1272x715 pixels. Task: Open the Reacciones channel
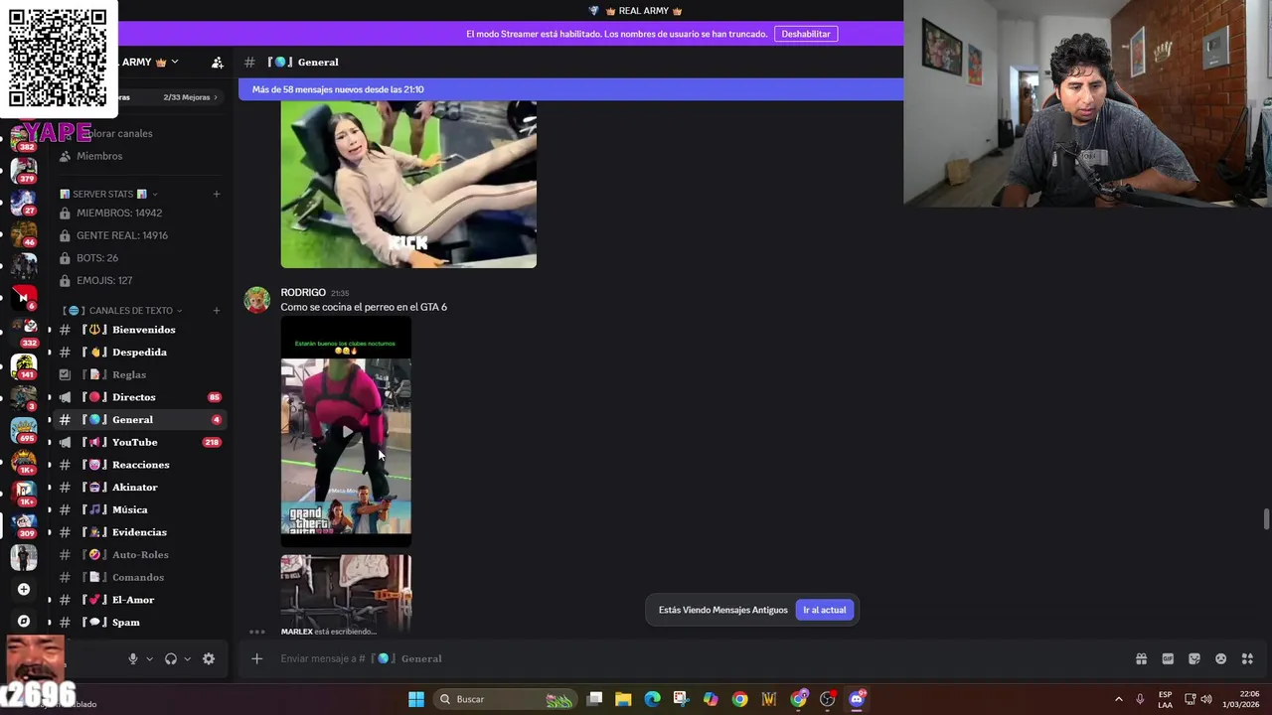point(139,465)
